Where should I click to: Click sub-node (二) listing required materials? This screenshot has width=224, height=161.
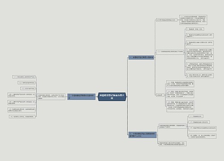pyautogui.click(x=170, y=52)
